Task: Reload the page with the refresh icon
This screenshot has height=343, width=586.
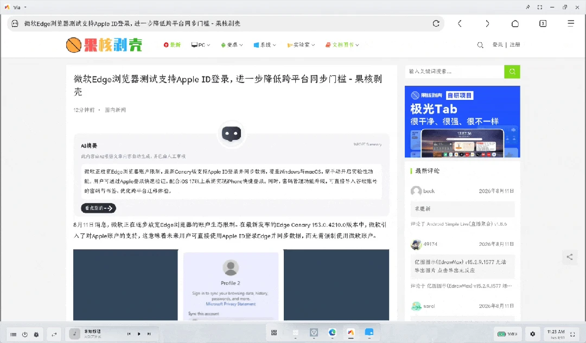Action: (x=436, y=23)
